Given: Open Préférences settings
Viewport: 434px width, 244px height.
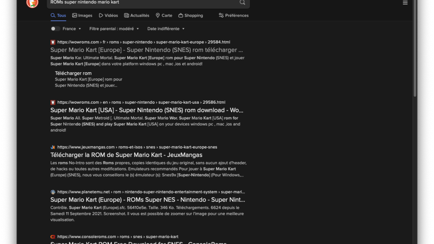Looking at the screenshot, I should pos(234,15).
